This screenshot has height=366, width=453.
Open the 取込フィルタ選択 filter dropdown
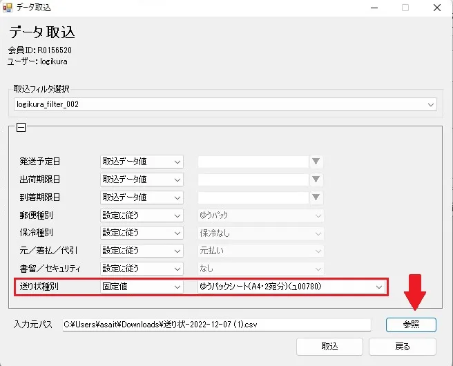point(225,104)
